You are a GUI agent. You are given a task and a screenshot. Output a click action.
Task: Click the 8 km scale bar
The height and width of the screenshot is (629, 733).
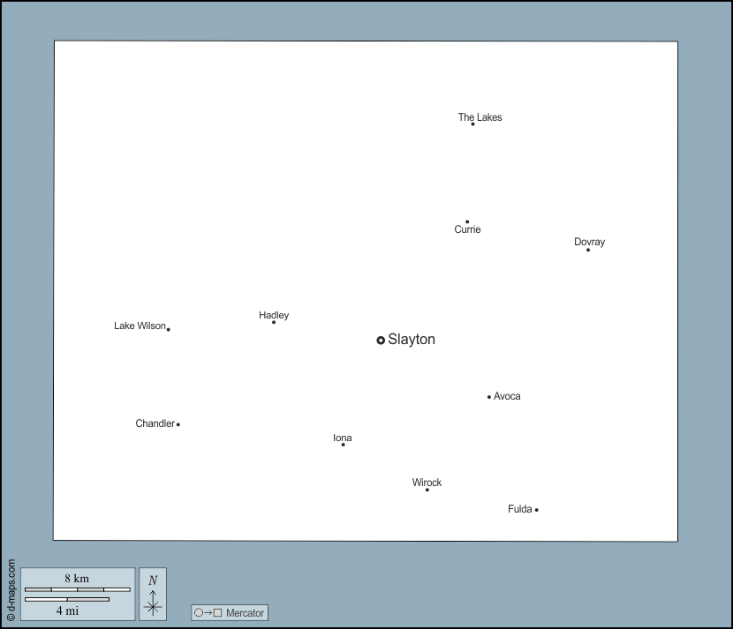(x=77, y=588)
